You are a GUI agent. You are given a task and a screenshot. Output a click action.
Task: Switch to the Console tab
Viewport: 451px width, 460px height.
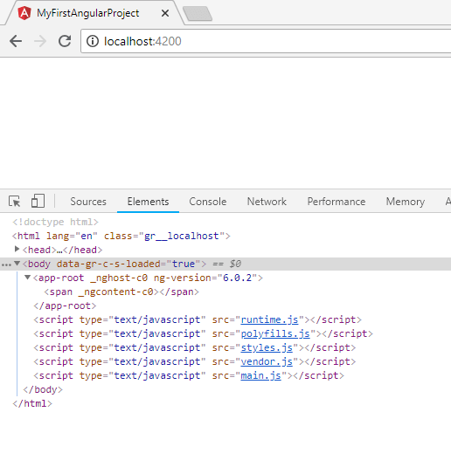tap(208, 202)
